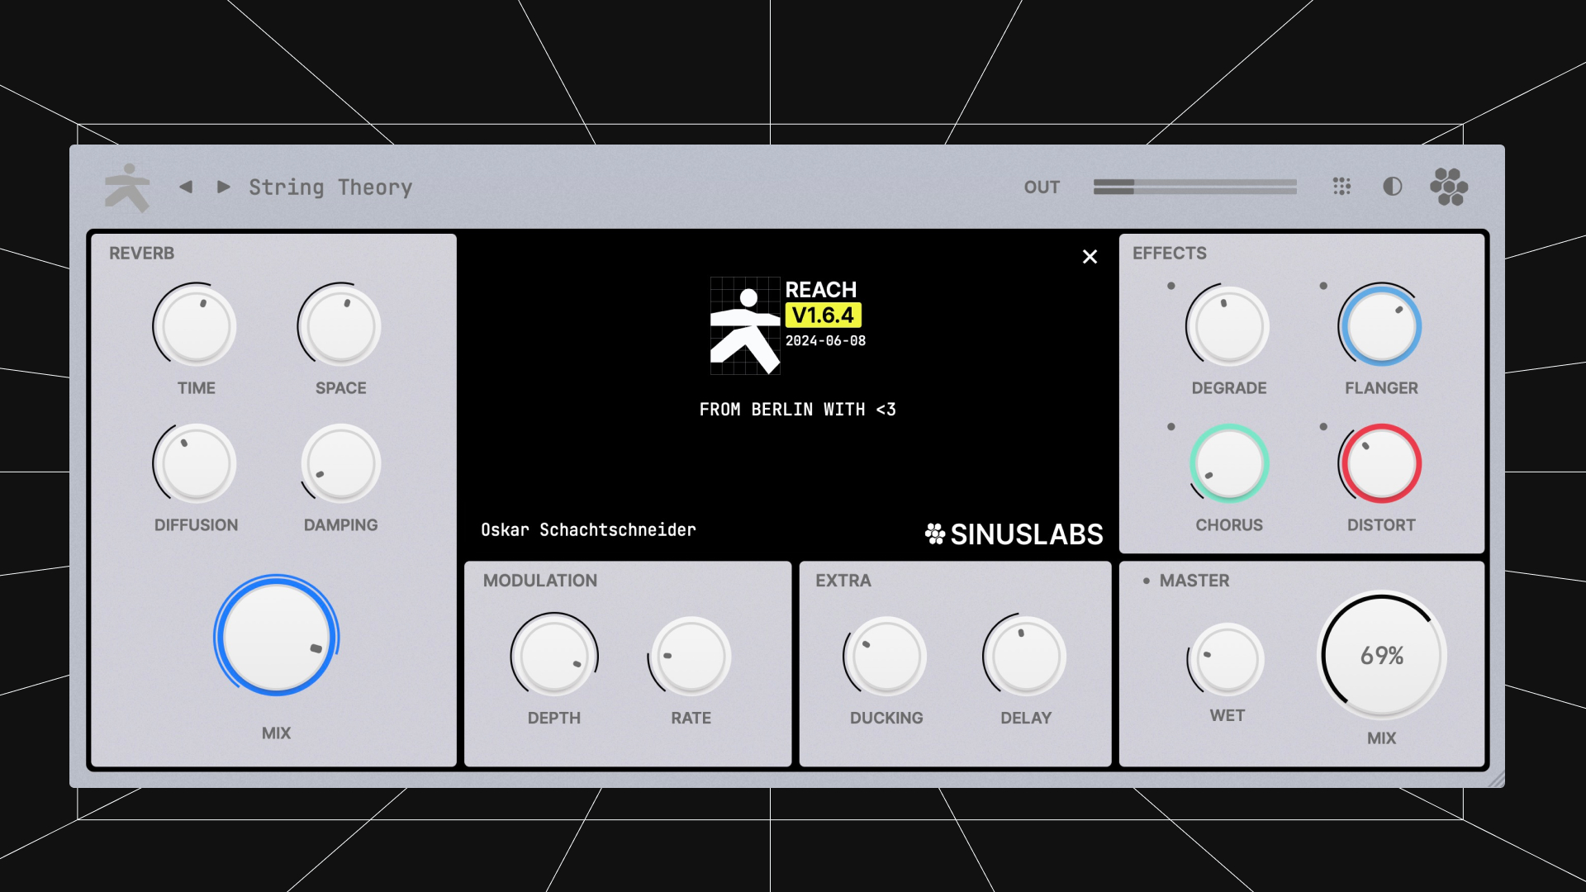Click the REVERB section label
Viewport: 1586px width, 892px height.
[141, 254]
